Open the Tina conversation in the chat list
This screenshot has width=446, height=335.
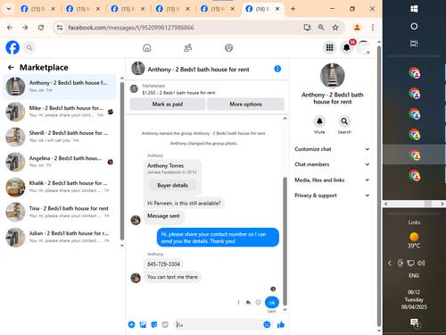point(60,212)
